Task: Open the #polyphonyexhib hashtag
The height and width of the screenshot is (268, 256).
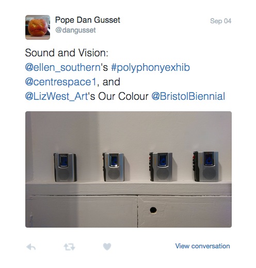Action: point(150,68)
